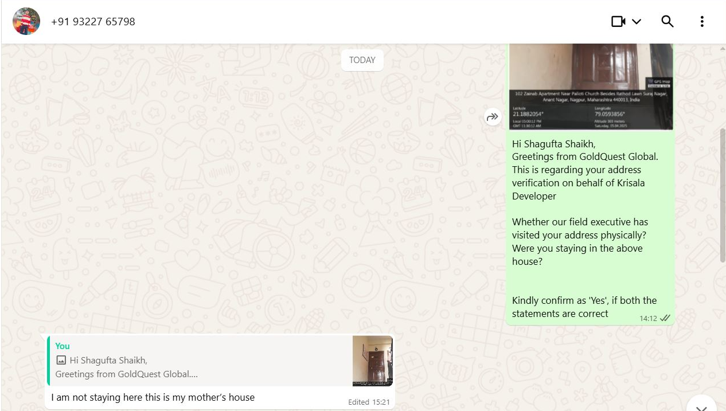The height and width of the screenshot is (411, 726).
Task: Start a video call
Action: point(618,21)
